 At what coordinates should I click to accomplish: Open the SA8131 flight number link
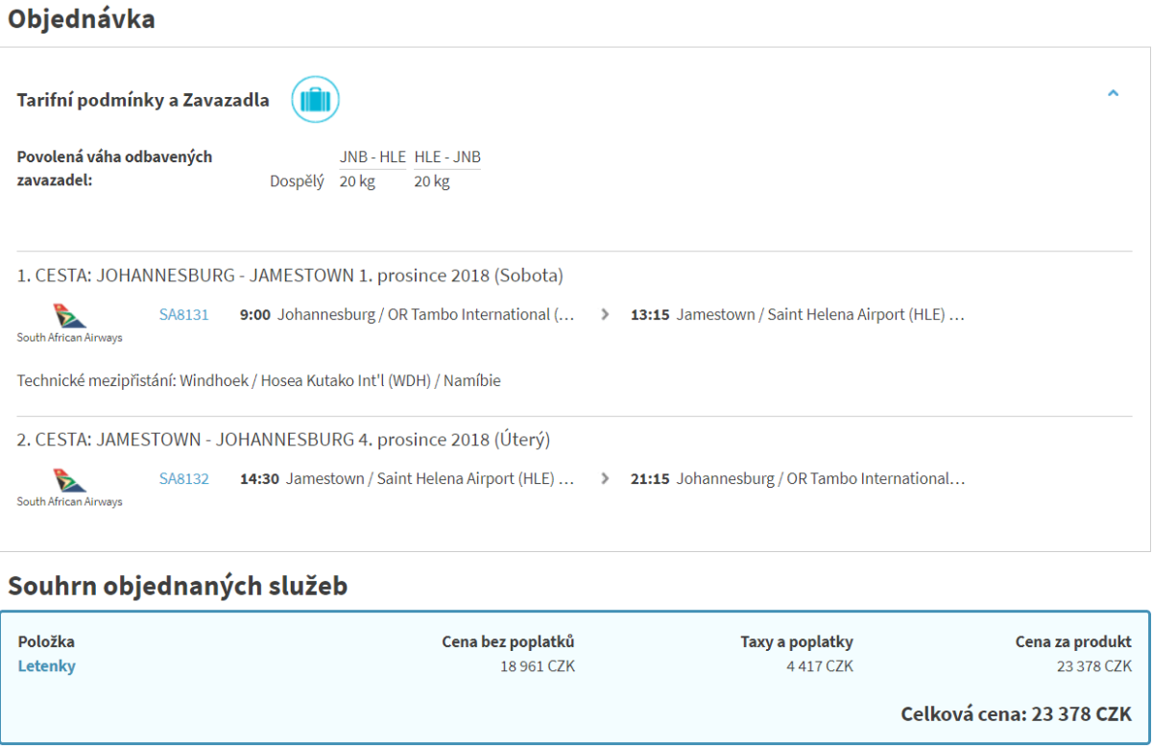tap(183, 314)
